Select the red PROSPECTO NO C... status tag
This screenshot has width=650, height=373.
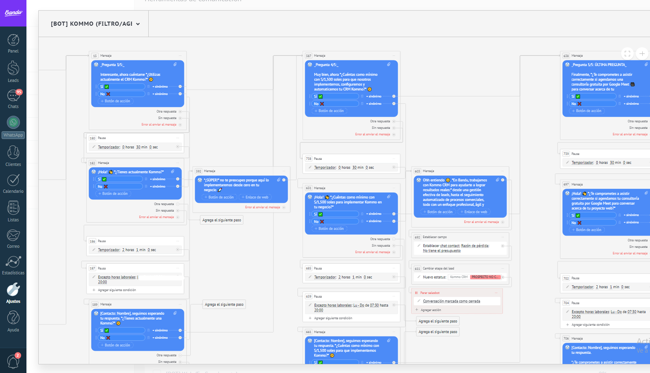[485, 277]
